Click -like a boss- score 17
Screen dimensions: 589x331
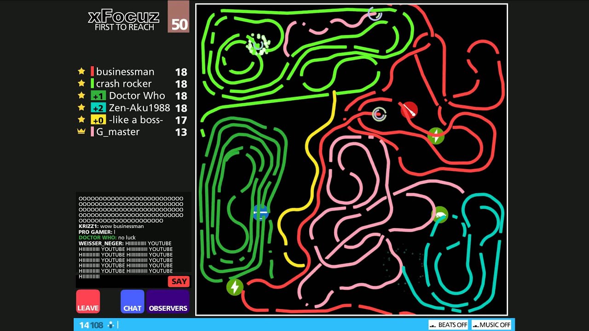click(x=181, y=120)
